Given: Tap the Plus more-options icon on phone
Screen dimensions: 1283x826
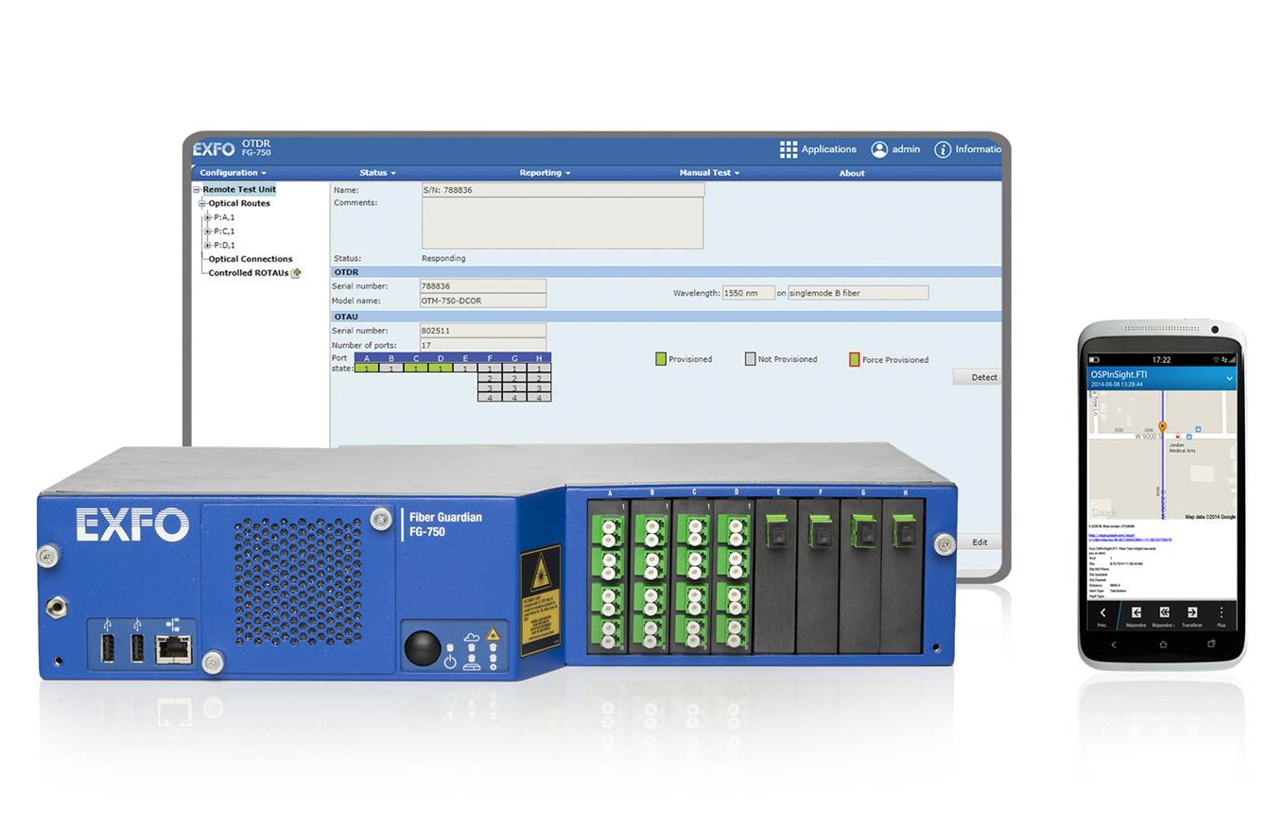Looking at the screenshot, I should pyautogui.click(x=1222, y=612).
